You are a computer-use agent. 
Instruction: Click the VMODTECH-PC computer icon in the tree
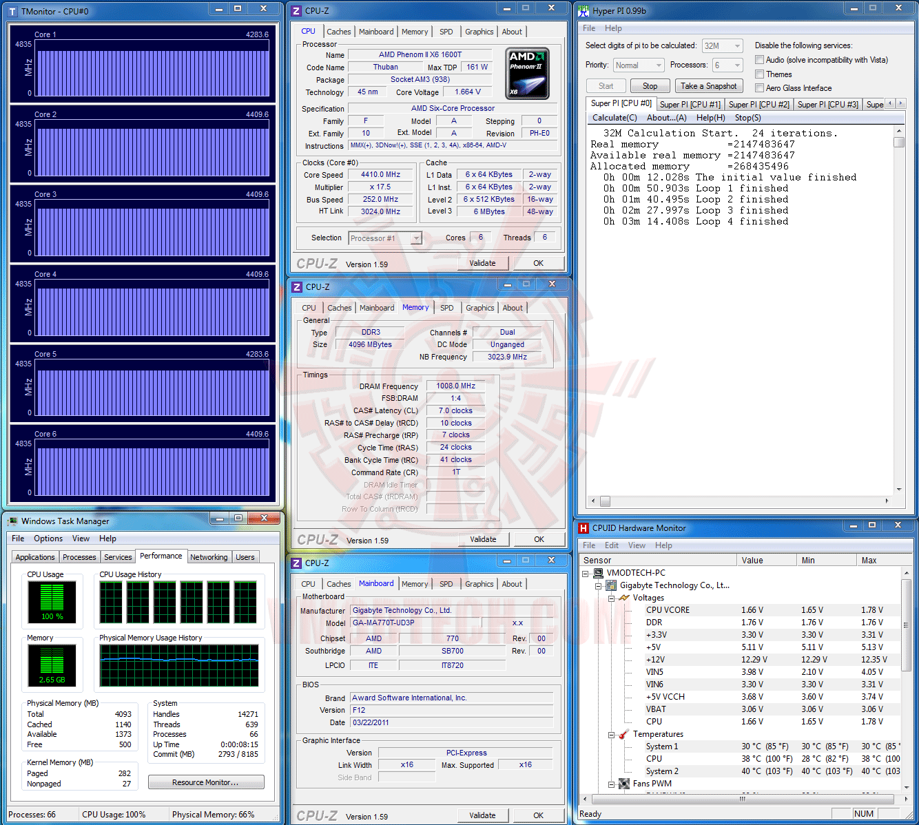[599, 573]
